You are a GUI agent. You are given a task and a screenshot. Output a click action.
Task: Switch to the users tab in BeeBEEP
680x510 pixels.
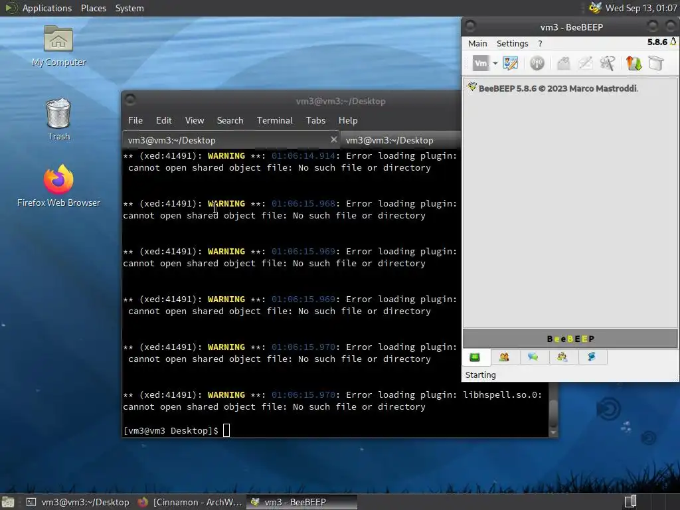pos(504,357)
